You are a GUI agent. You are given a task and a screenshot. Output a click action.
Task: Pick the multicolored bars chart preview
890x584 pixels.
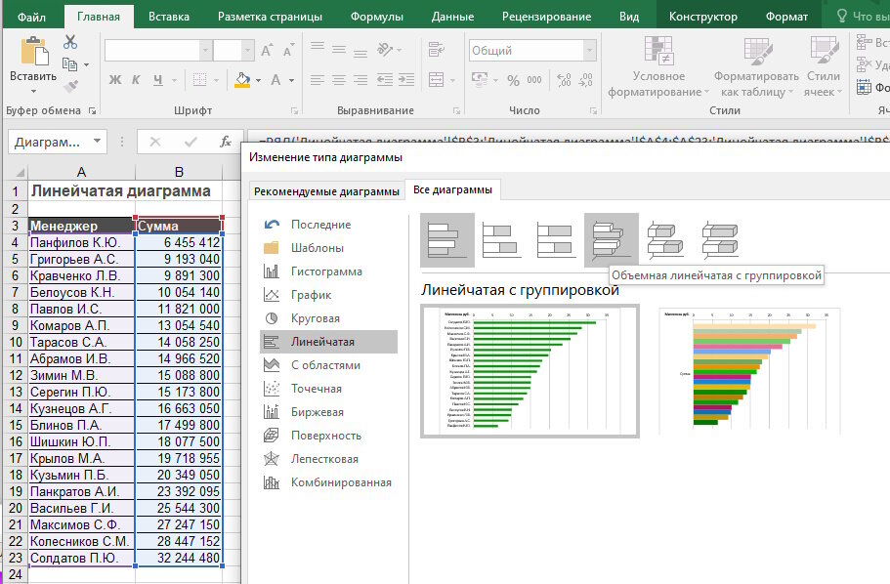(x=749, y=371)
